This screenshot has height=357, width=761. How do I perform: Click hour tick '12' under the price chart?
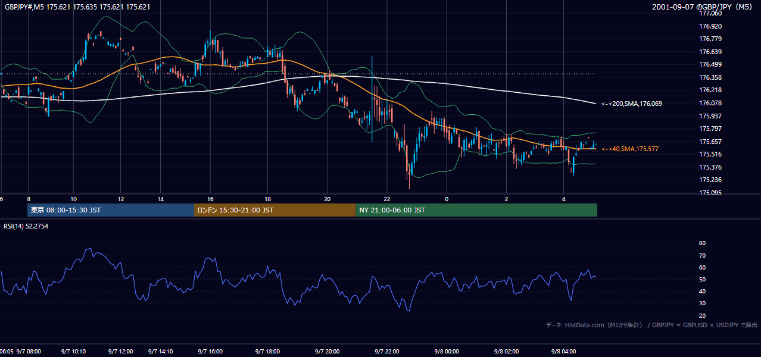(x=121, y=199)
